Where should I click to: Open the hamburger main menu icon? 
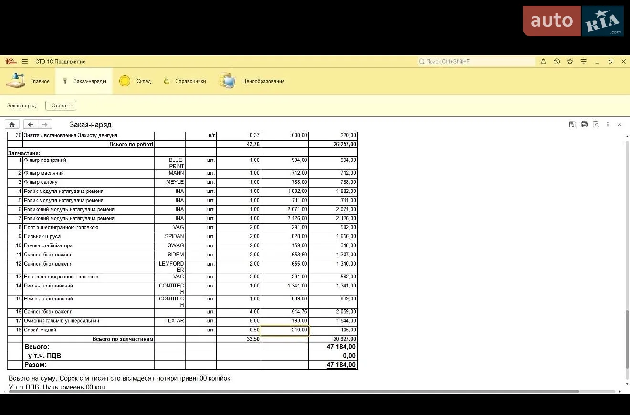pos(25,62)
